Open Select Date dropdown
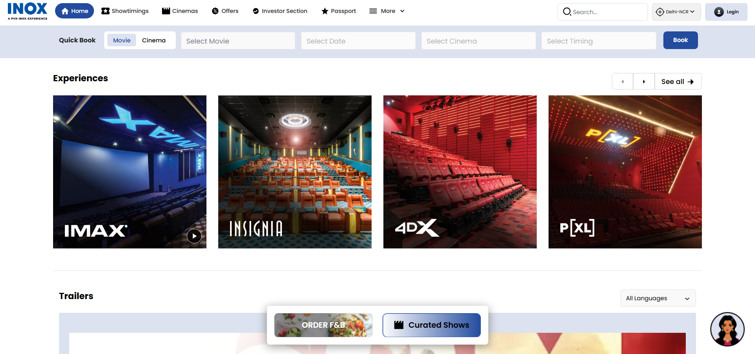755x354 pixels. pos(358,41)
